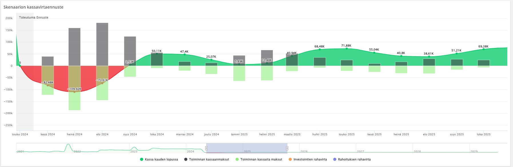Click the green Kassa kauden lopussa legend dot
The image size is (513, 167).
coord(142,159)
